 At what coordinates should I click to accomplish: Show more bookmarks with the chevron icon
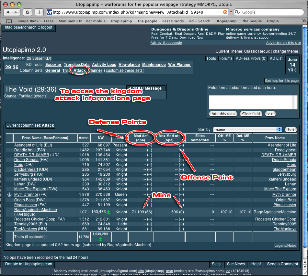304,21
